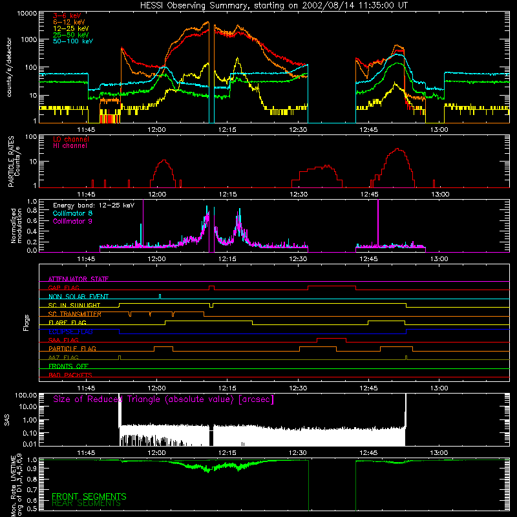This screenshot has width=517, height=517.
Task: Click the SAA FLAG label
Action: pos(63,340)
